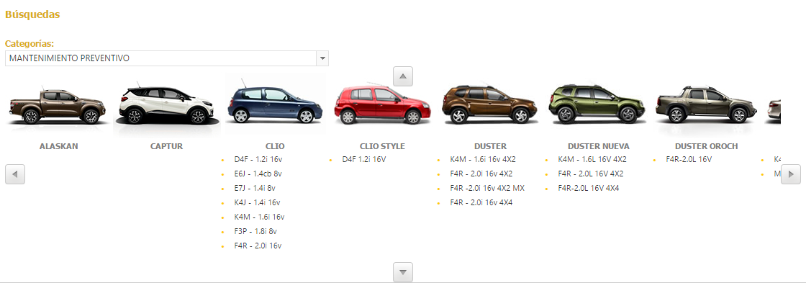The width and height of the screenshot is (806, 283).
Task: Select the blue Clio car image
Action: (275, 104)
